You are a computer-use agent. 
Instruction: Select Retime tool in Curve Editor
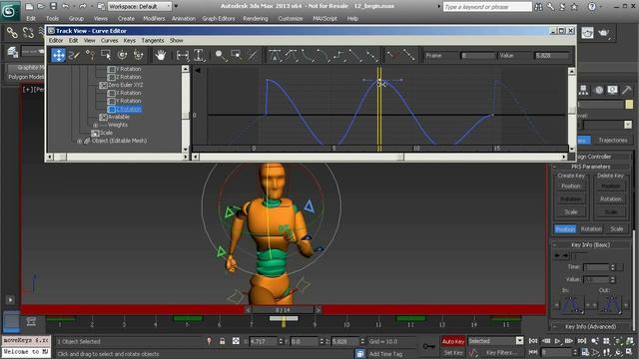click(122, 55)
